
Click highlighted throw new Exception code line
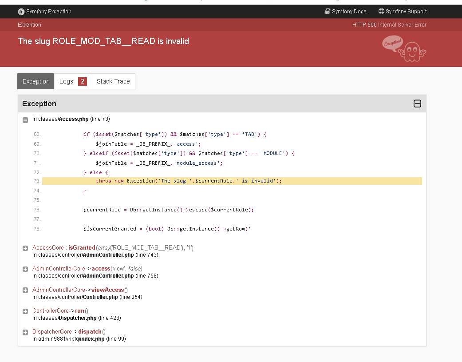coord(232,181)
